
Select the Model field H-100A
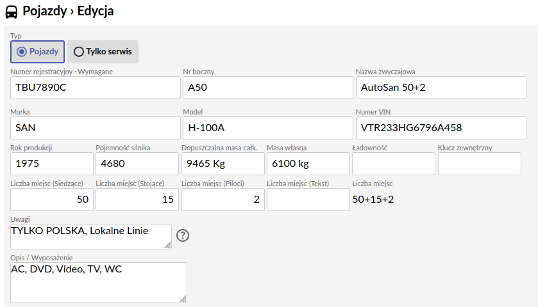(268, 128)
